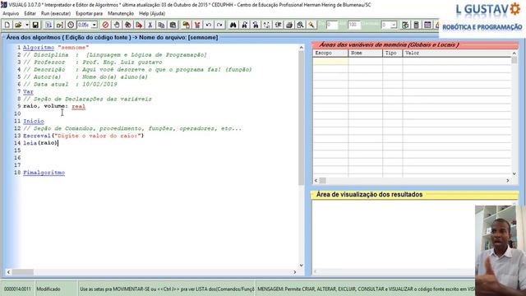Image resolution: width=526 pixels, height=296 pixels.
Task: Cut selection with the scissors icon
Action: pos(150,25)
